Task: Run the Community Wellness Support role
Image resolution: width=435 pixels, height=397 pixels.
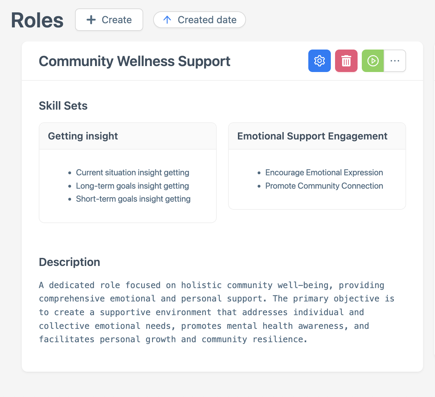Action: click(x=373, y=61)
